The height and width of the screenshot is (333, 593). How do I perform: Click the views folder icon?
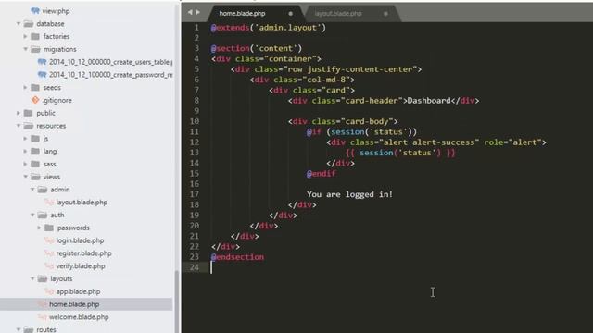pyautogui.click(x=35, y=177)
